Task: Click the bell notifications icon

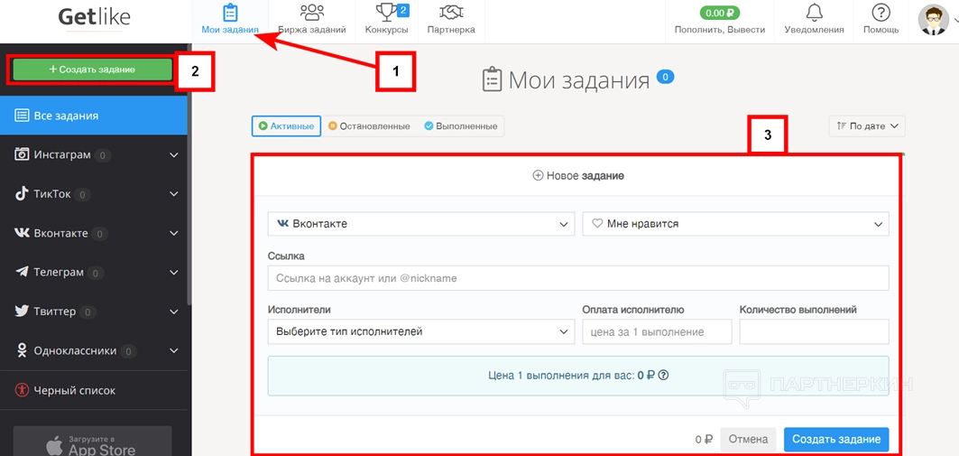Action: (814, 13)
